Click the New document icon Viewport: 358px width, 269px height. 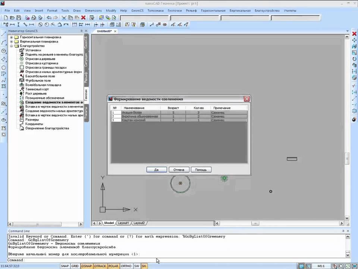(6, 18)
